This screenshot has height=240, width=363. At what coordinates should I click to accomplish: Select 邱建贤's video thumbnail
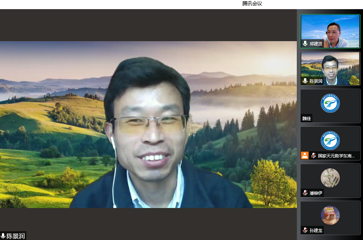[x=330, y=32]
